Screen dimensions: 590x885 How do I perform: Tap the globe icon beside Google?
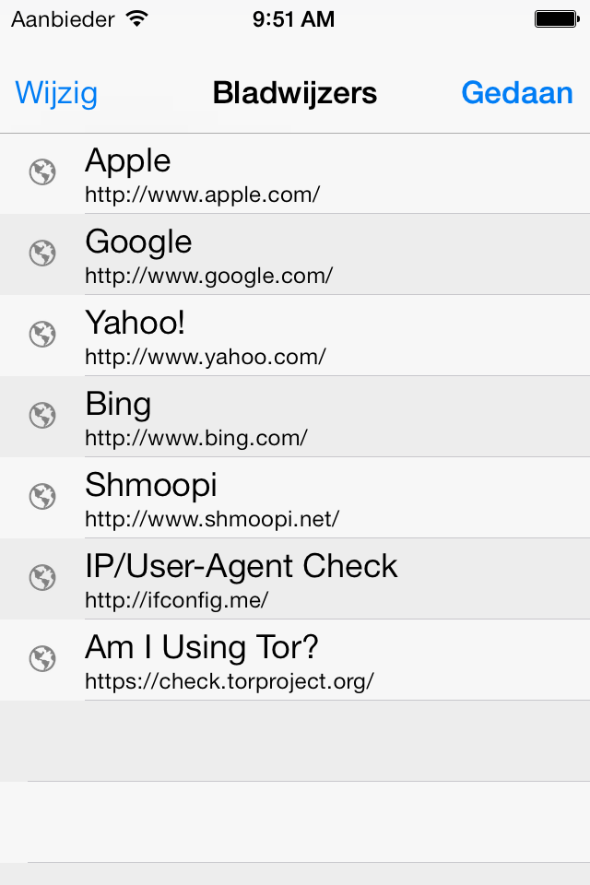click(42, 253)
